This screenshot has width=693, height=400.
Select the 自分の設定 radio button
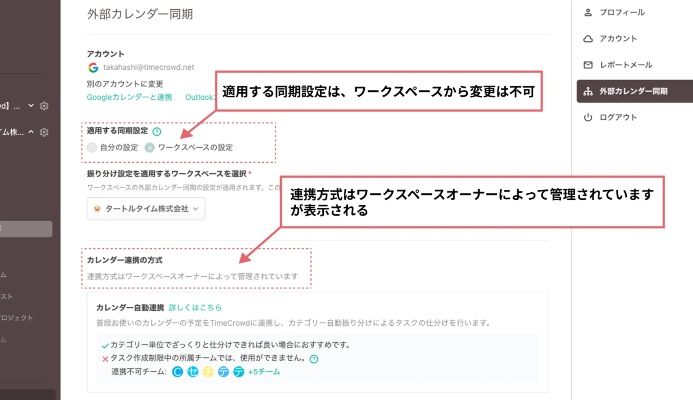click(x=92, y=147)
